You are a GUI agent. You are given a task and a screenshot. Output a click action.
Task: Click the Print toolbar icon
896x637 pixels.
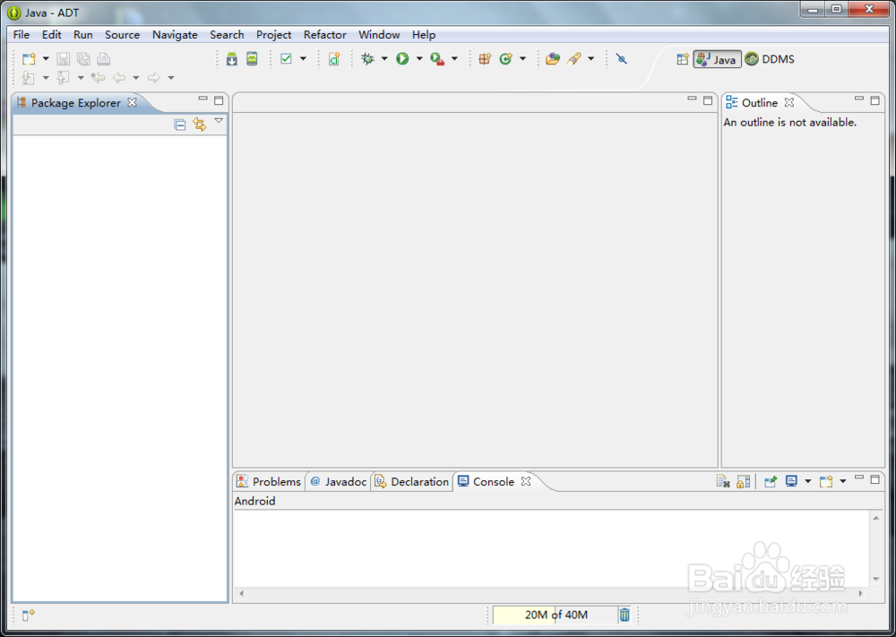[103, 59]
